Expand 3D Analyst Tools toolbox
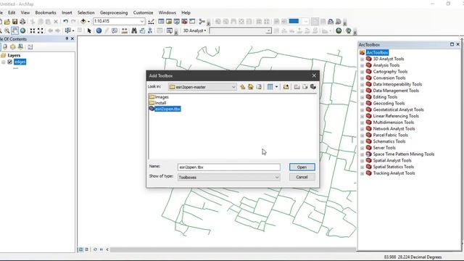The image size is (464, 261). 362,59
